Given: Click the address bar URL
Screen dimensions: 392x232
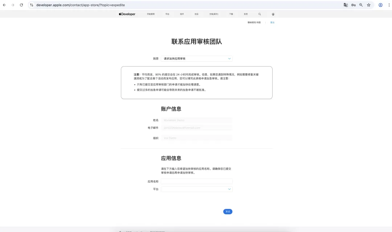Looking at the screenshot, I should click(81, 5).
